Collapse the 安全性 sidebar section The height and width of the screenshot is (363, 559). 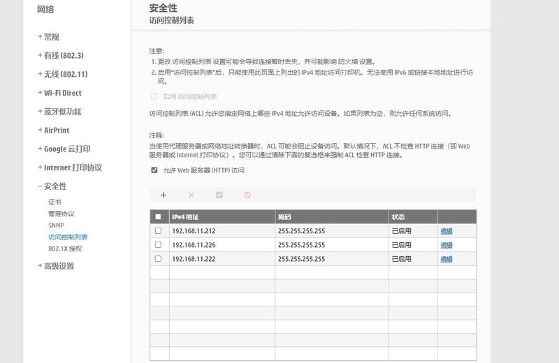(55, 186)
